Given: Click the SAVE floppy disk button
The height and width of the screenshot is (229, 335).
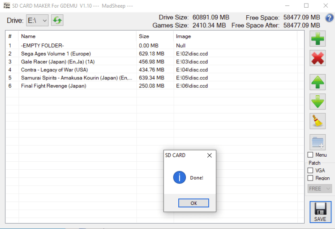Looking at the screenshot, I should [x=320, y=212].
